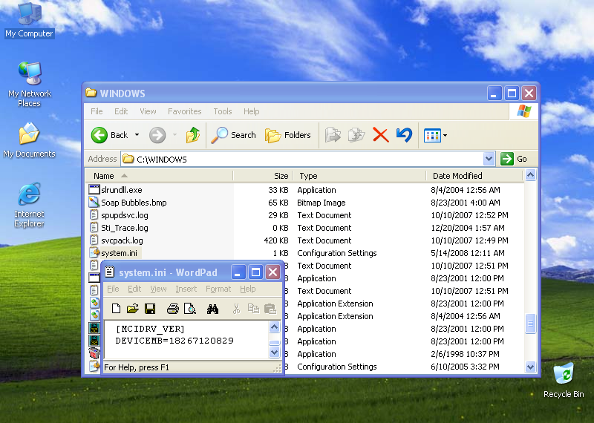Click the Back arrow in Explorer toolbar
Viewport: 594px width, 423px height.
[99, 135]
